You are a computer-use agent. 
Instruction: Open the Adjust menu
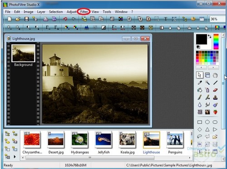(71, 12)
